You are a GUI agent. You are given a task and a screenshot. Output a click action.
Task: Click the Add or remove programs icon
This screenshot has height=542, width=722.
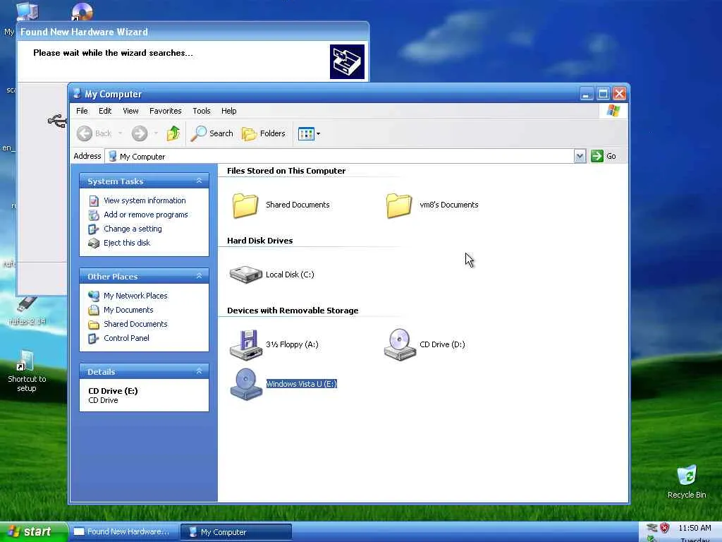(94, 215)
